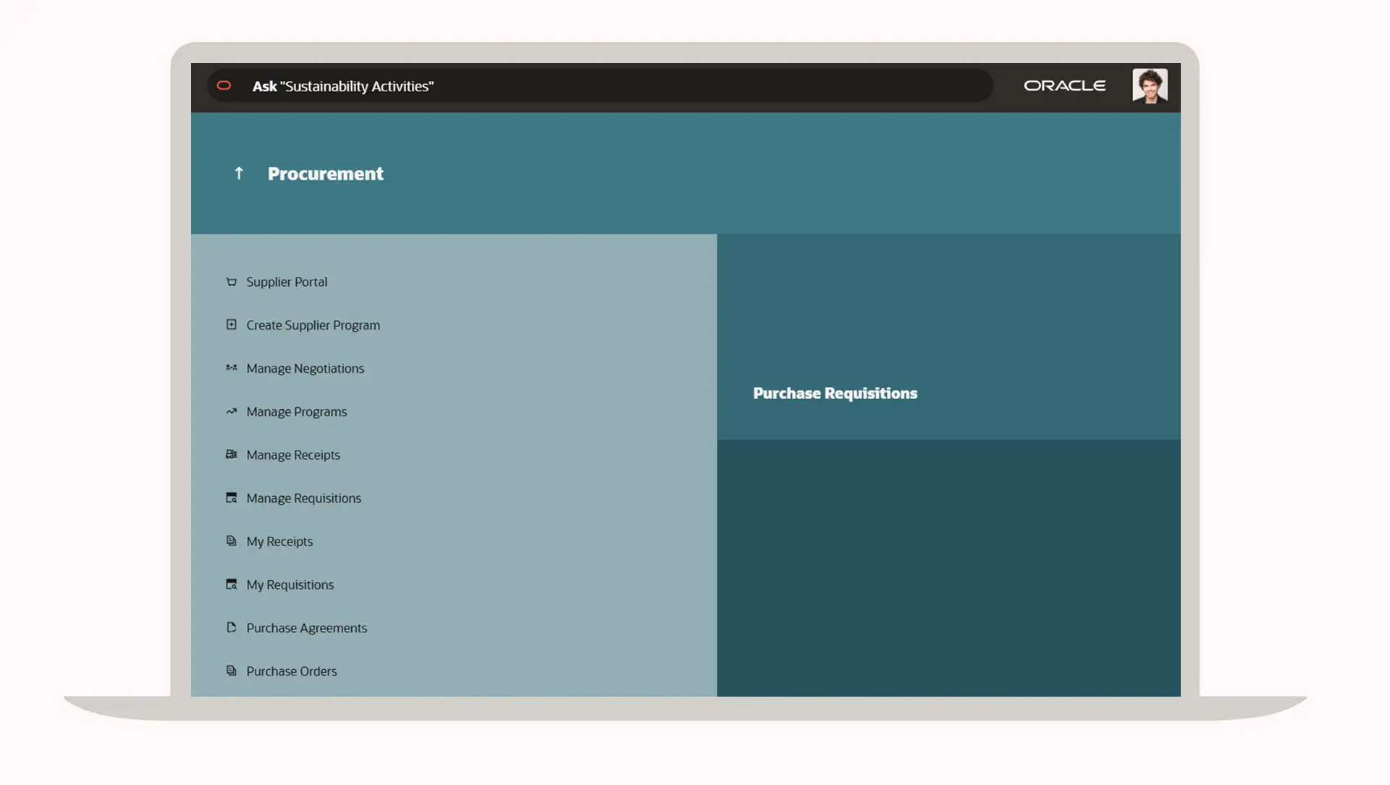Click the My Requisitions icon
1390x785 pixels.
(231, 584)
